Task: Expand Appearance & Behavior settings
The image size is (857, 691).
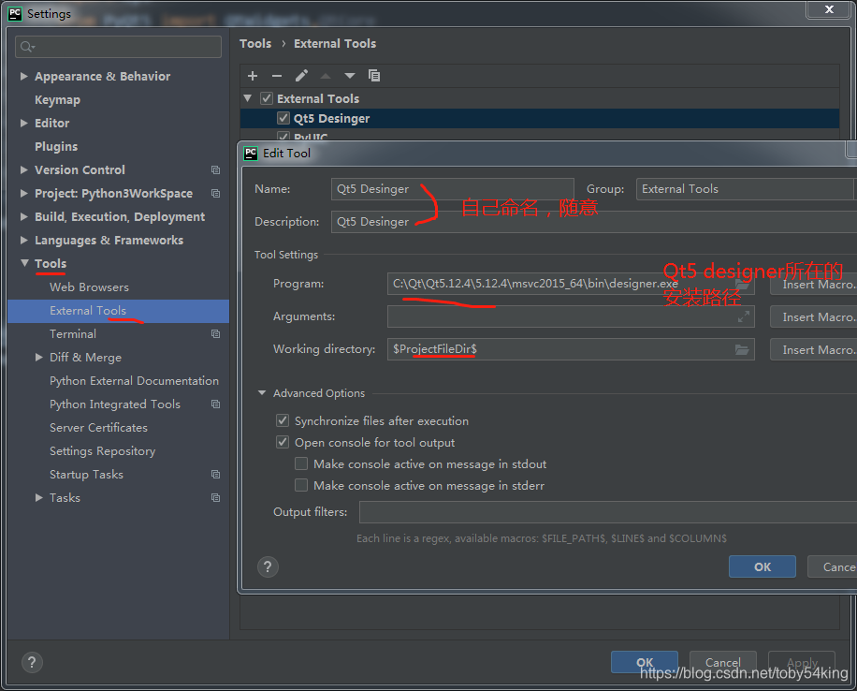Action: tap(24, 76)
